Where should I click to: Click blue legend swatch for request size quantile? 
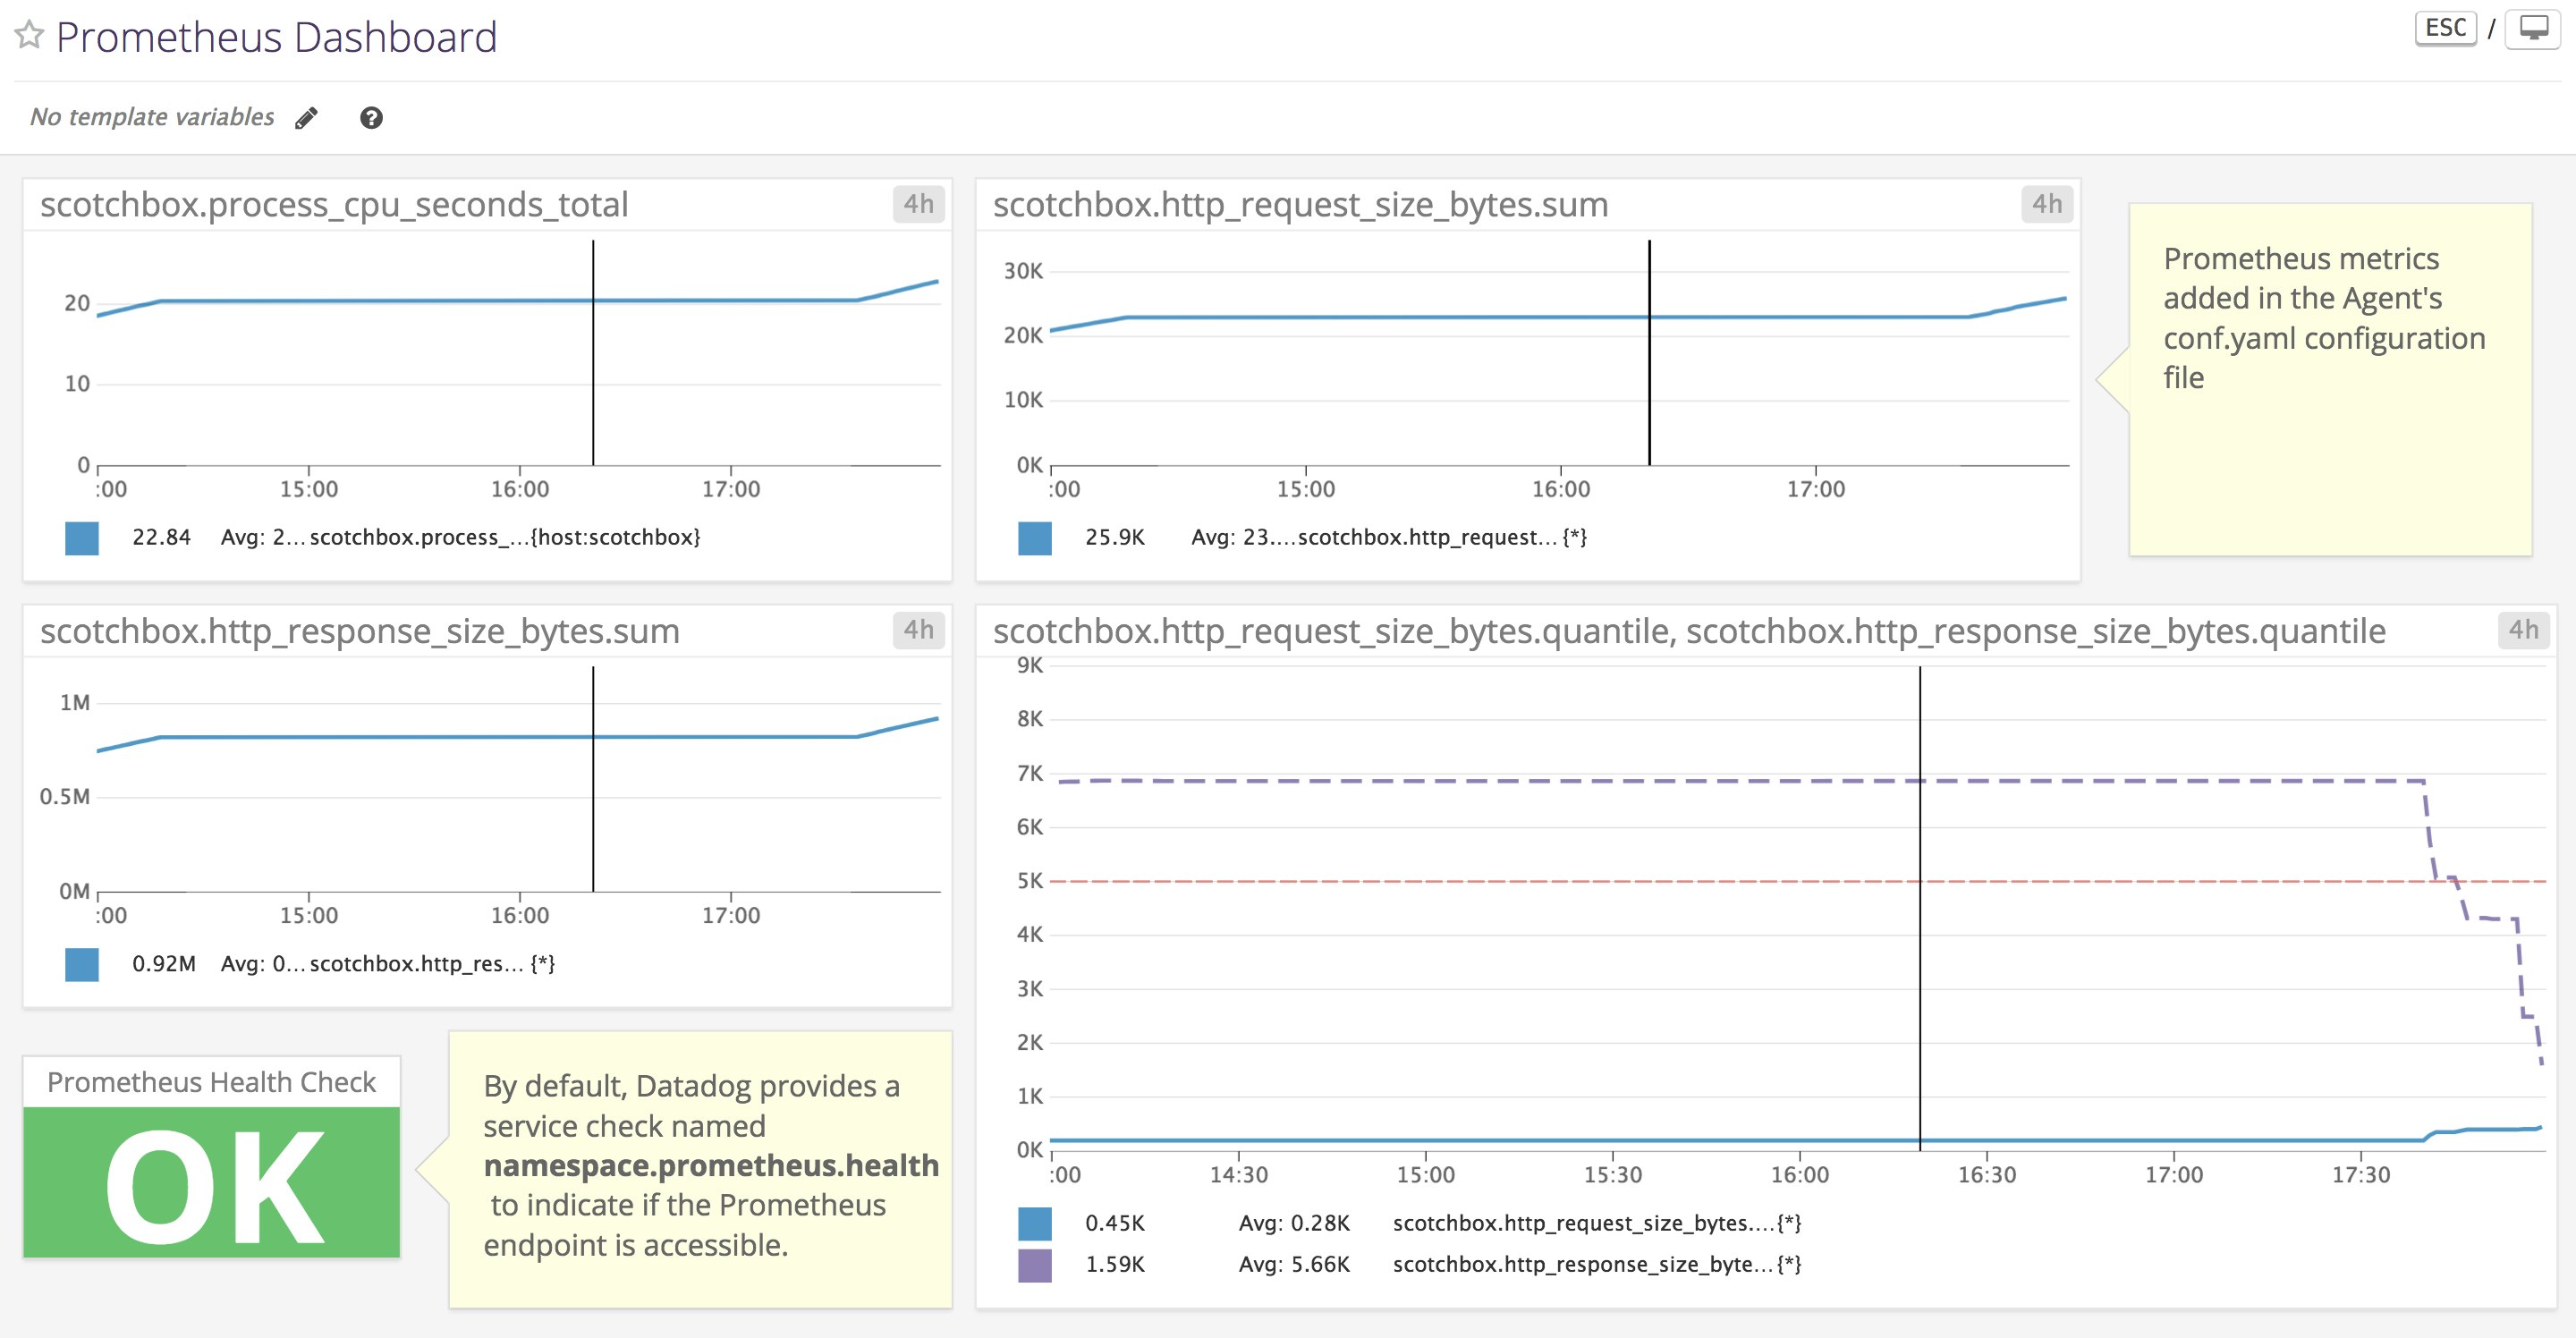pyautogui.click(x=1034, y=1223)
